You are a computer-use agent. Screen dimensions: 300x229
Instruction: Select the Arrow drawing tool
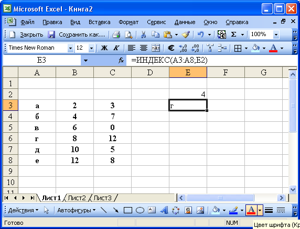pyautogui.click(x=116, y=210)
